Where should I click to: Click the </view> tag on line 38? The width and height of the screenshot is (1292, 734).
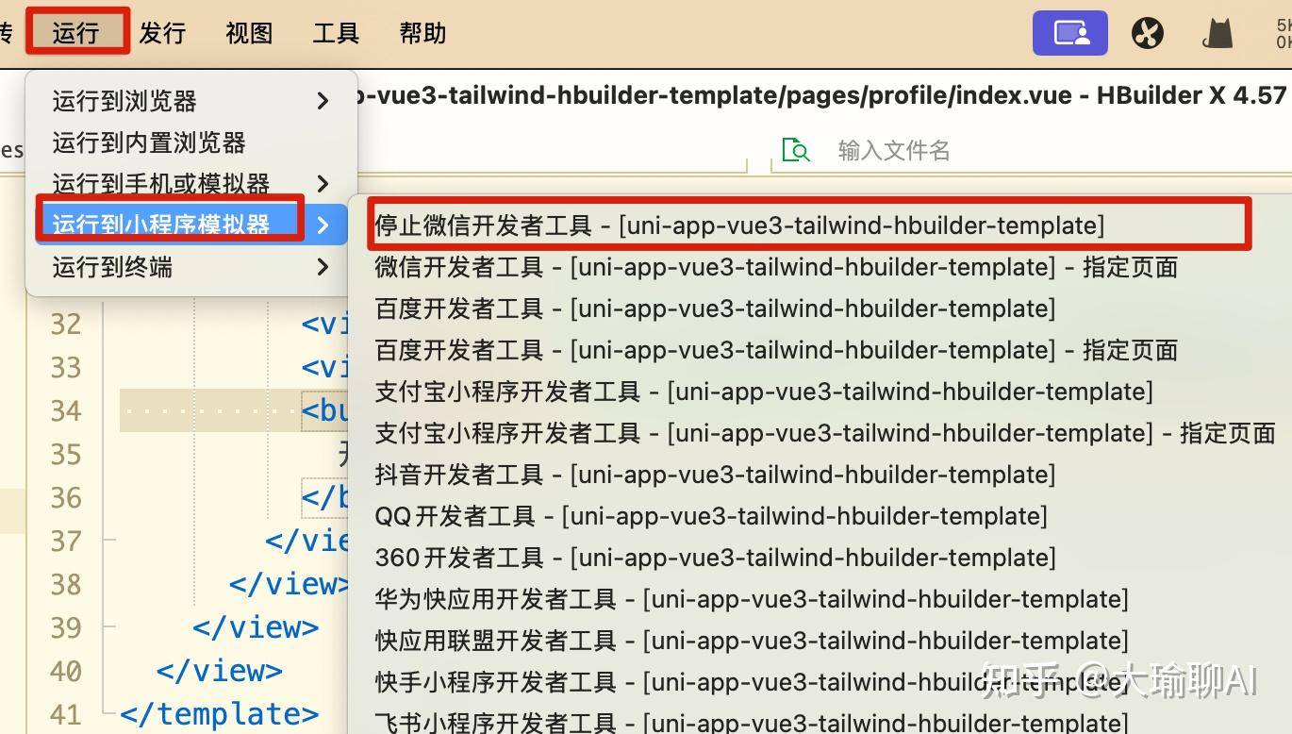tap(289, 584)
